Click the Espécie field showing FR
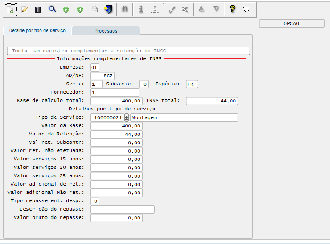Screen dimensions: 330x244 (x=192, y=84)
